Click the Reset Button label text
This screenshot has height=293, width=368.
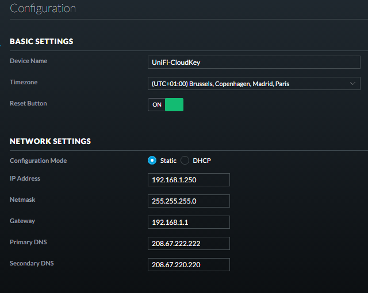28,103
